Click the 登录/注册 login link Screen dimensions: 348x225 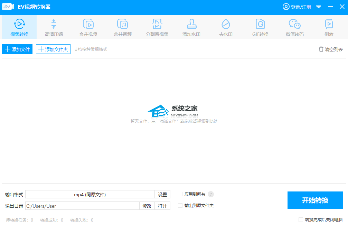pos(301,7)
